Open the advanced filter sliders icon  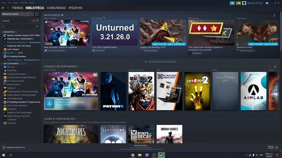click(x=37, y=26)
